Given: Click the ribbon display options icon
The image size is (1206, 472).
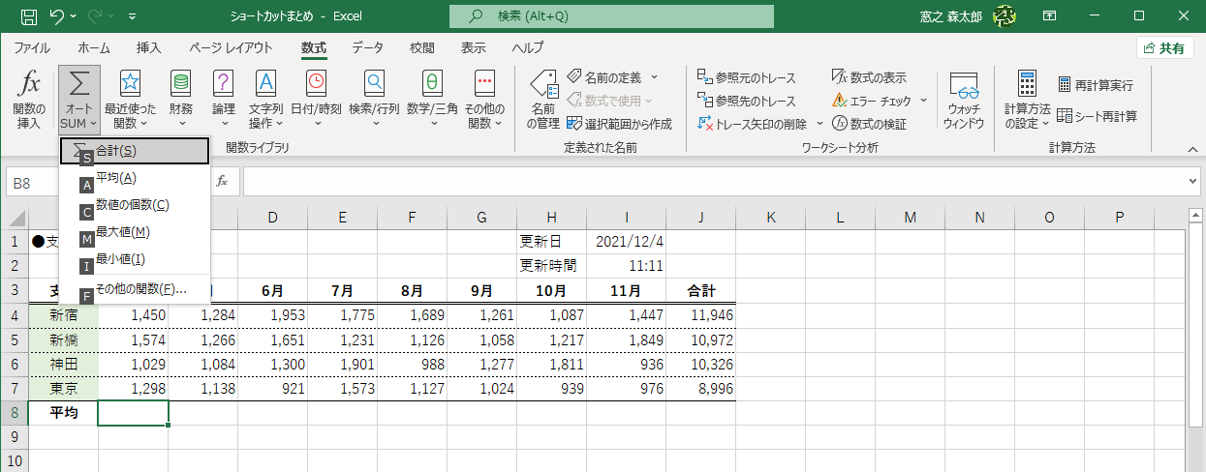Looking at the screenshot, I should [1050, 16].
